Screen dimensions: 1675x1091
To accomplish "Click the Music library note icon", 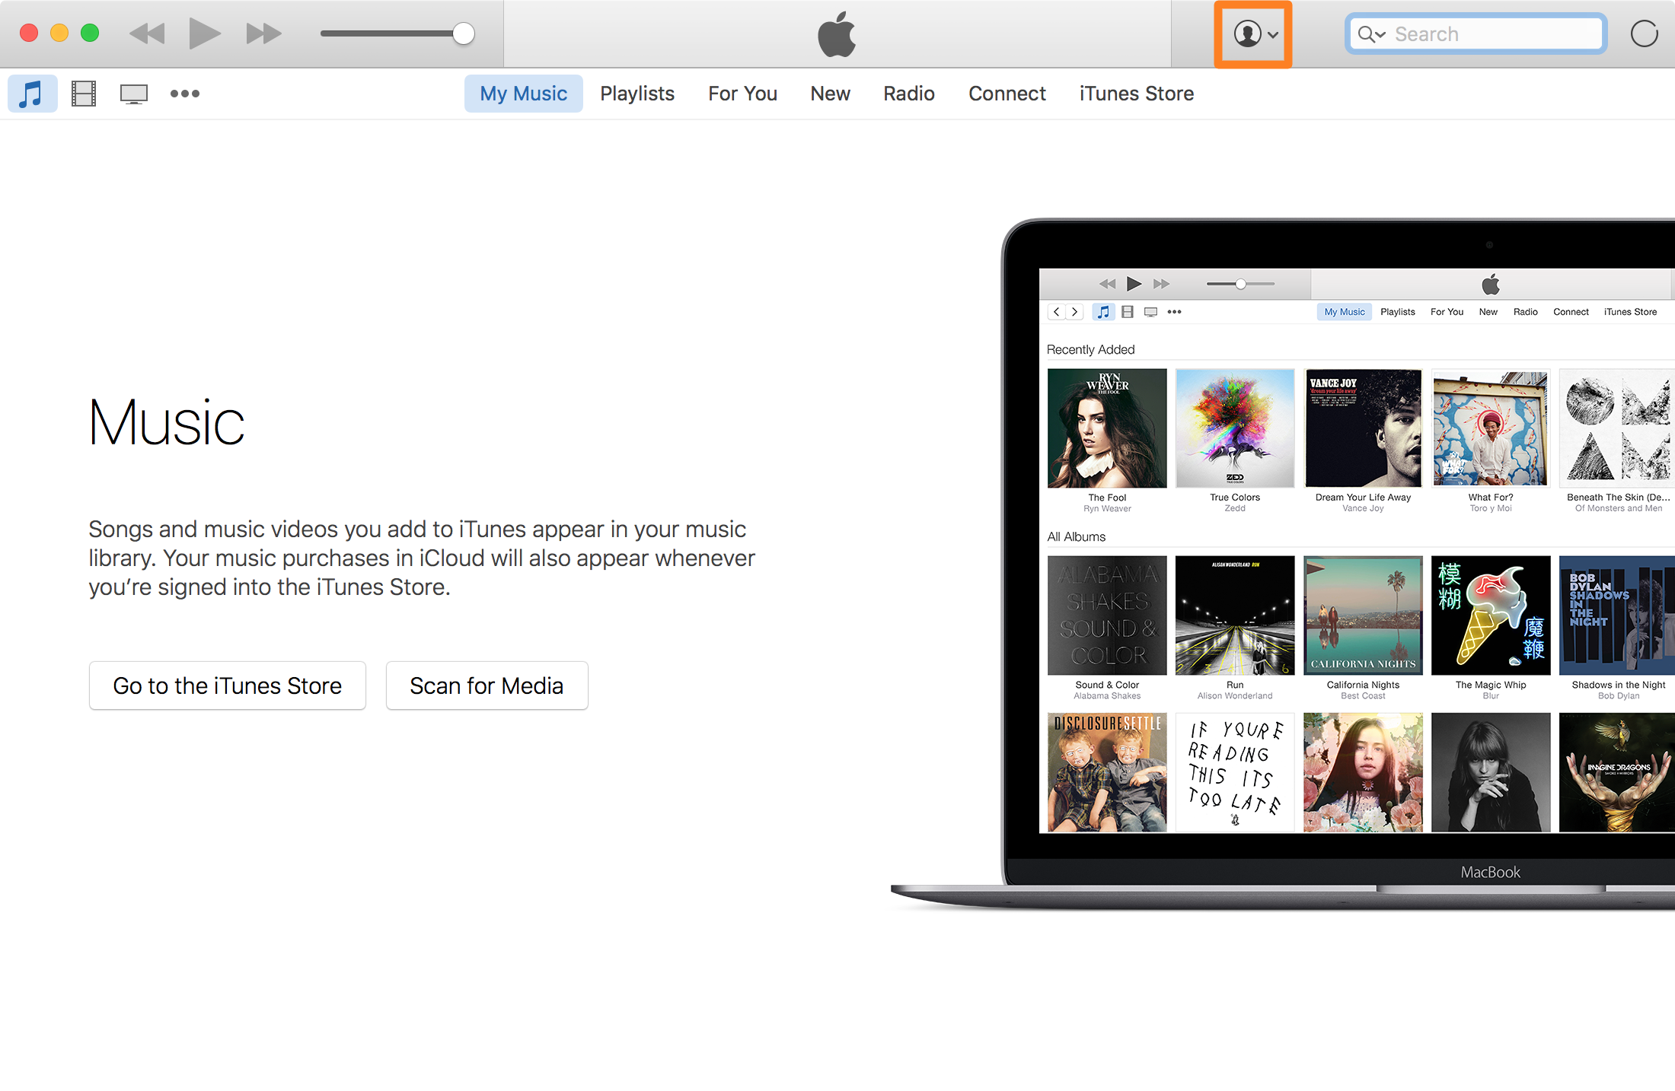I will click(x=32, y=94).
